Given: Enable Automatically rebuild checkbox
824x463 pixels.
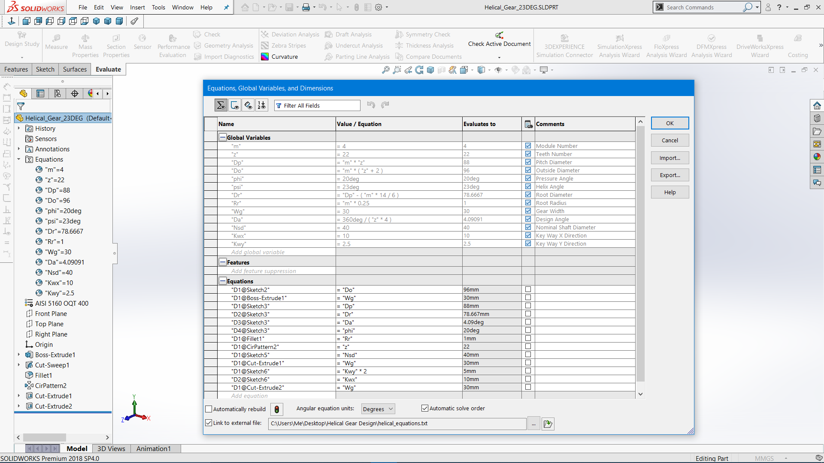Looking at the screenshot, I should tap(209, 409).
